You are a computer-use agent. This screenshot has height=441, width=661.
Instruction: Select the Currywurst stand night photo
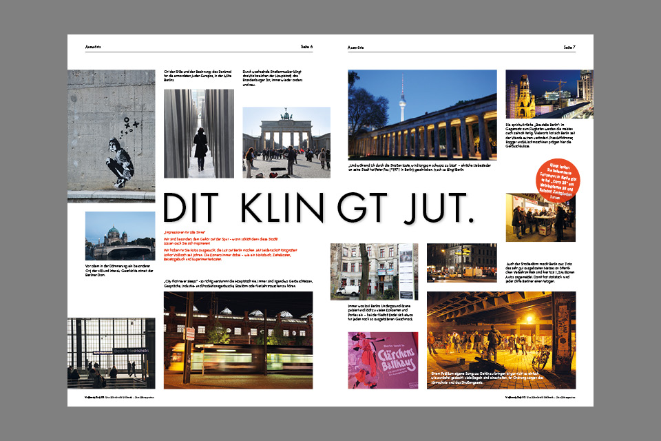pyautogui.click(x=540, y=217)
